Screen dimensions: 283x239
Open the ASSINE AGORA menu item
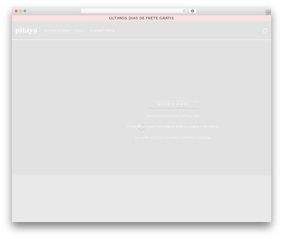pyautogui.click(x=57, y=31)
